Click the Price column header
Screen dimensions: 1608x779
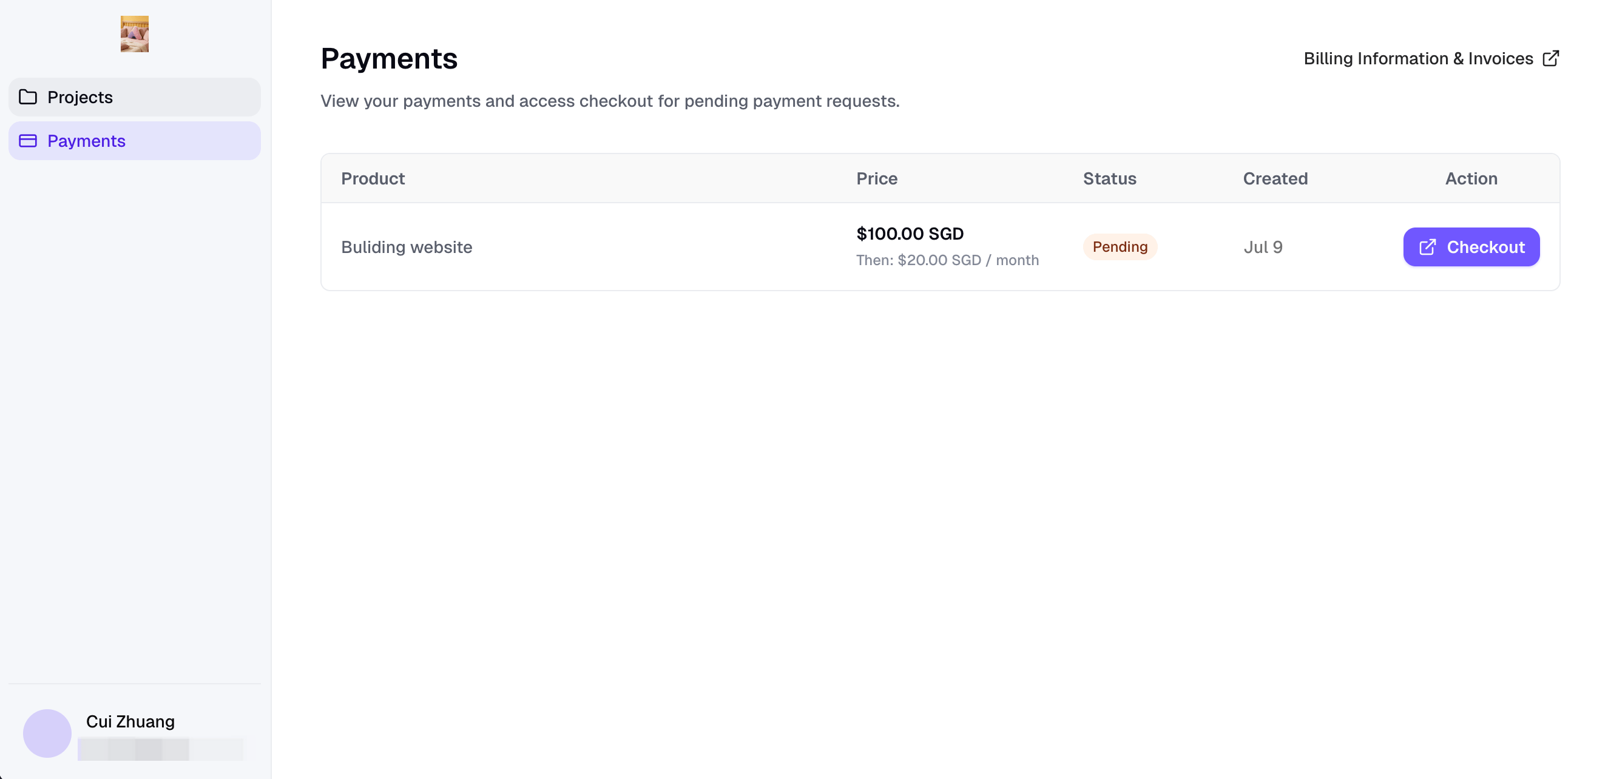pos(876,178)
